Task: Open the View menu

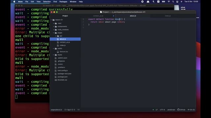Action: pyautogui.click(x=39, y=2)
